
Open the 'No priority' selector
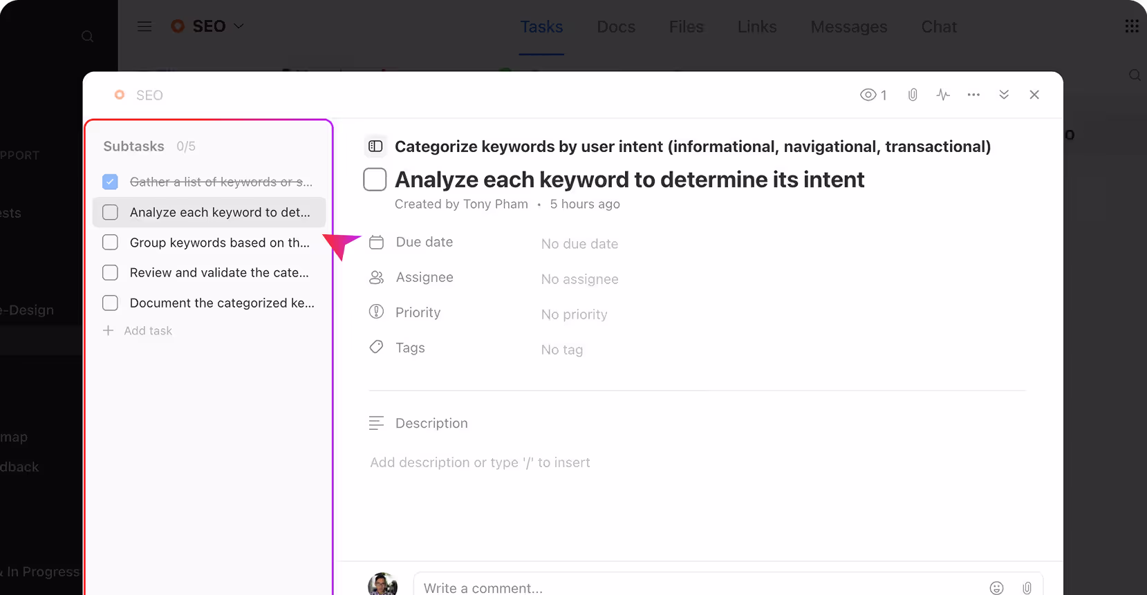click(574, 314)
